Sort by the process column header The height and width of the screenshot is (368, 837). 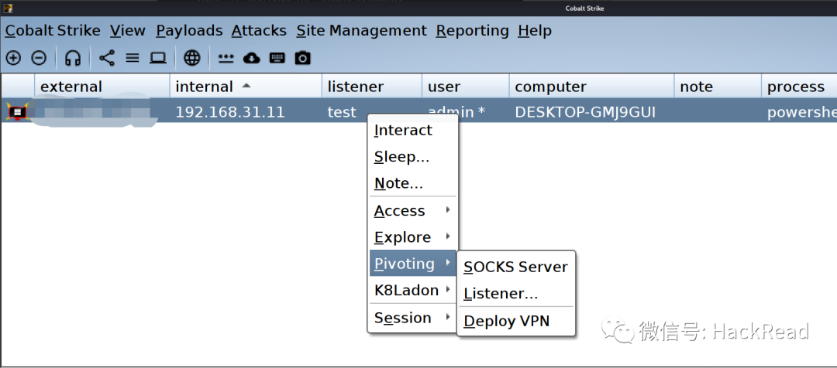pyautogui.click(x=799, y=87)
